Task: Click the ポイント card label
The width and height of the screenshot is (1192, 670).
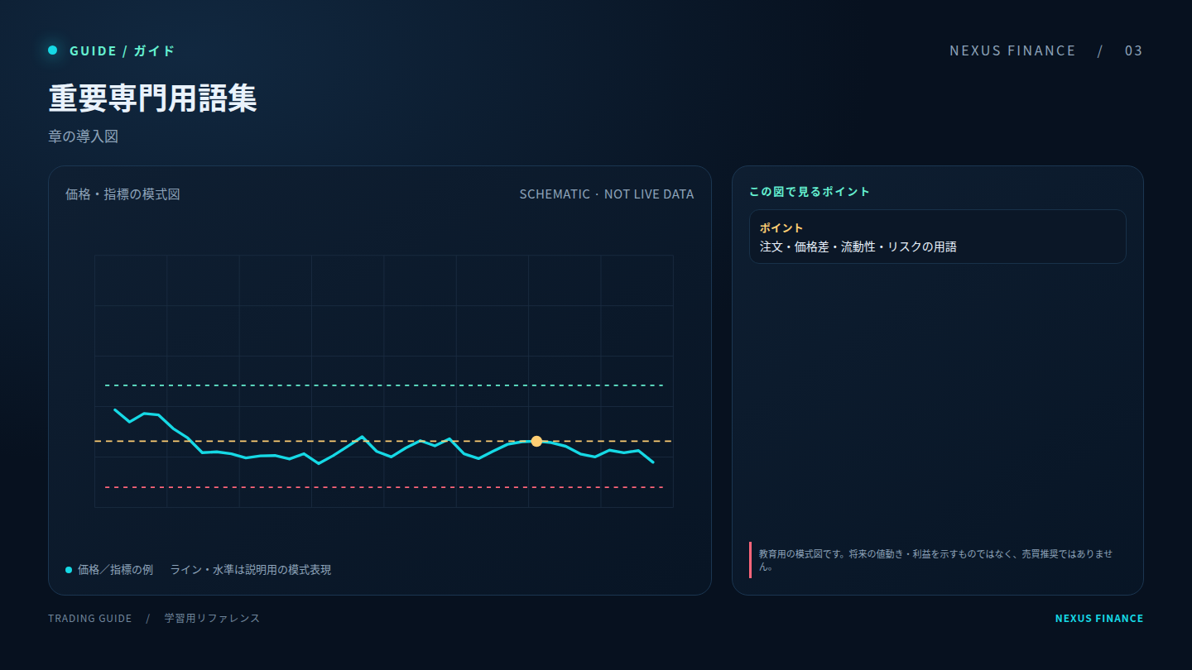Action: point(781,227)
